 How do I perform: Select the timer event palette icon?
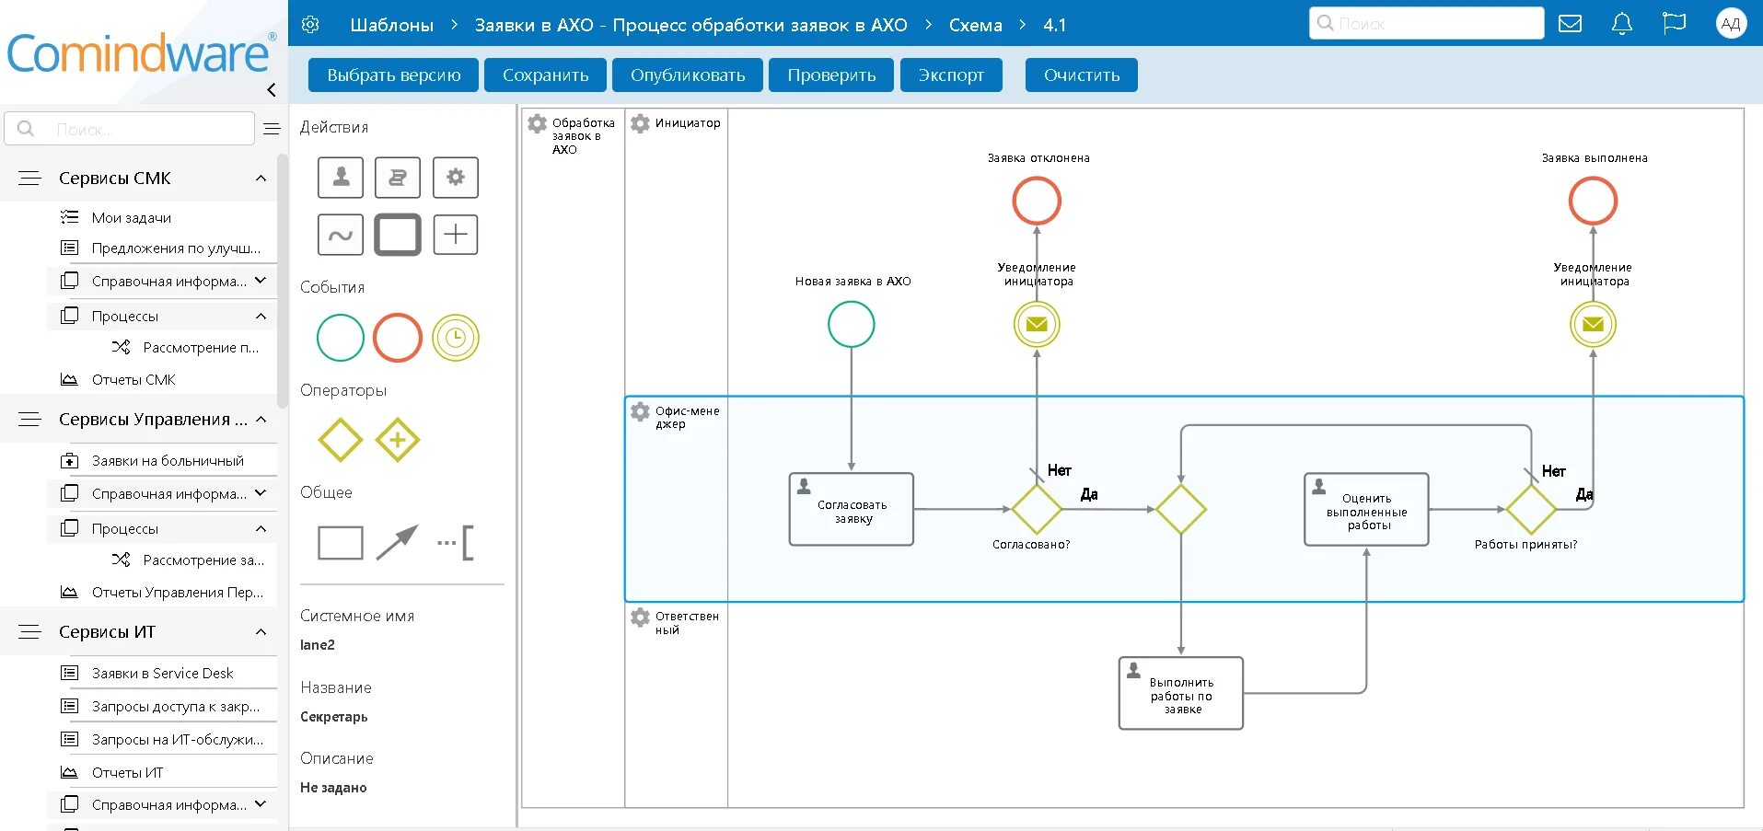[456, 338]
